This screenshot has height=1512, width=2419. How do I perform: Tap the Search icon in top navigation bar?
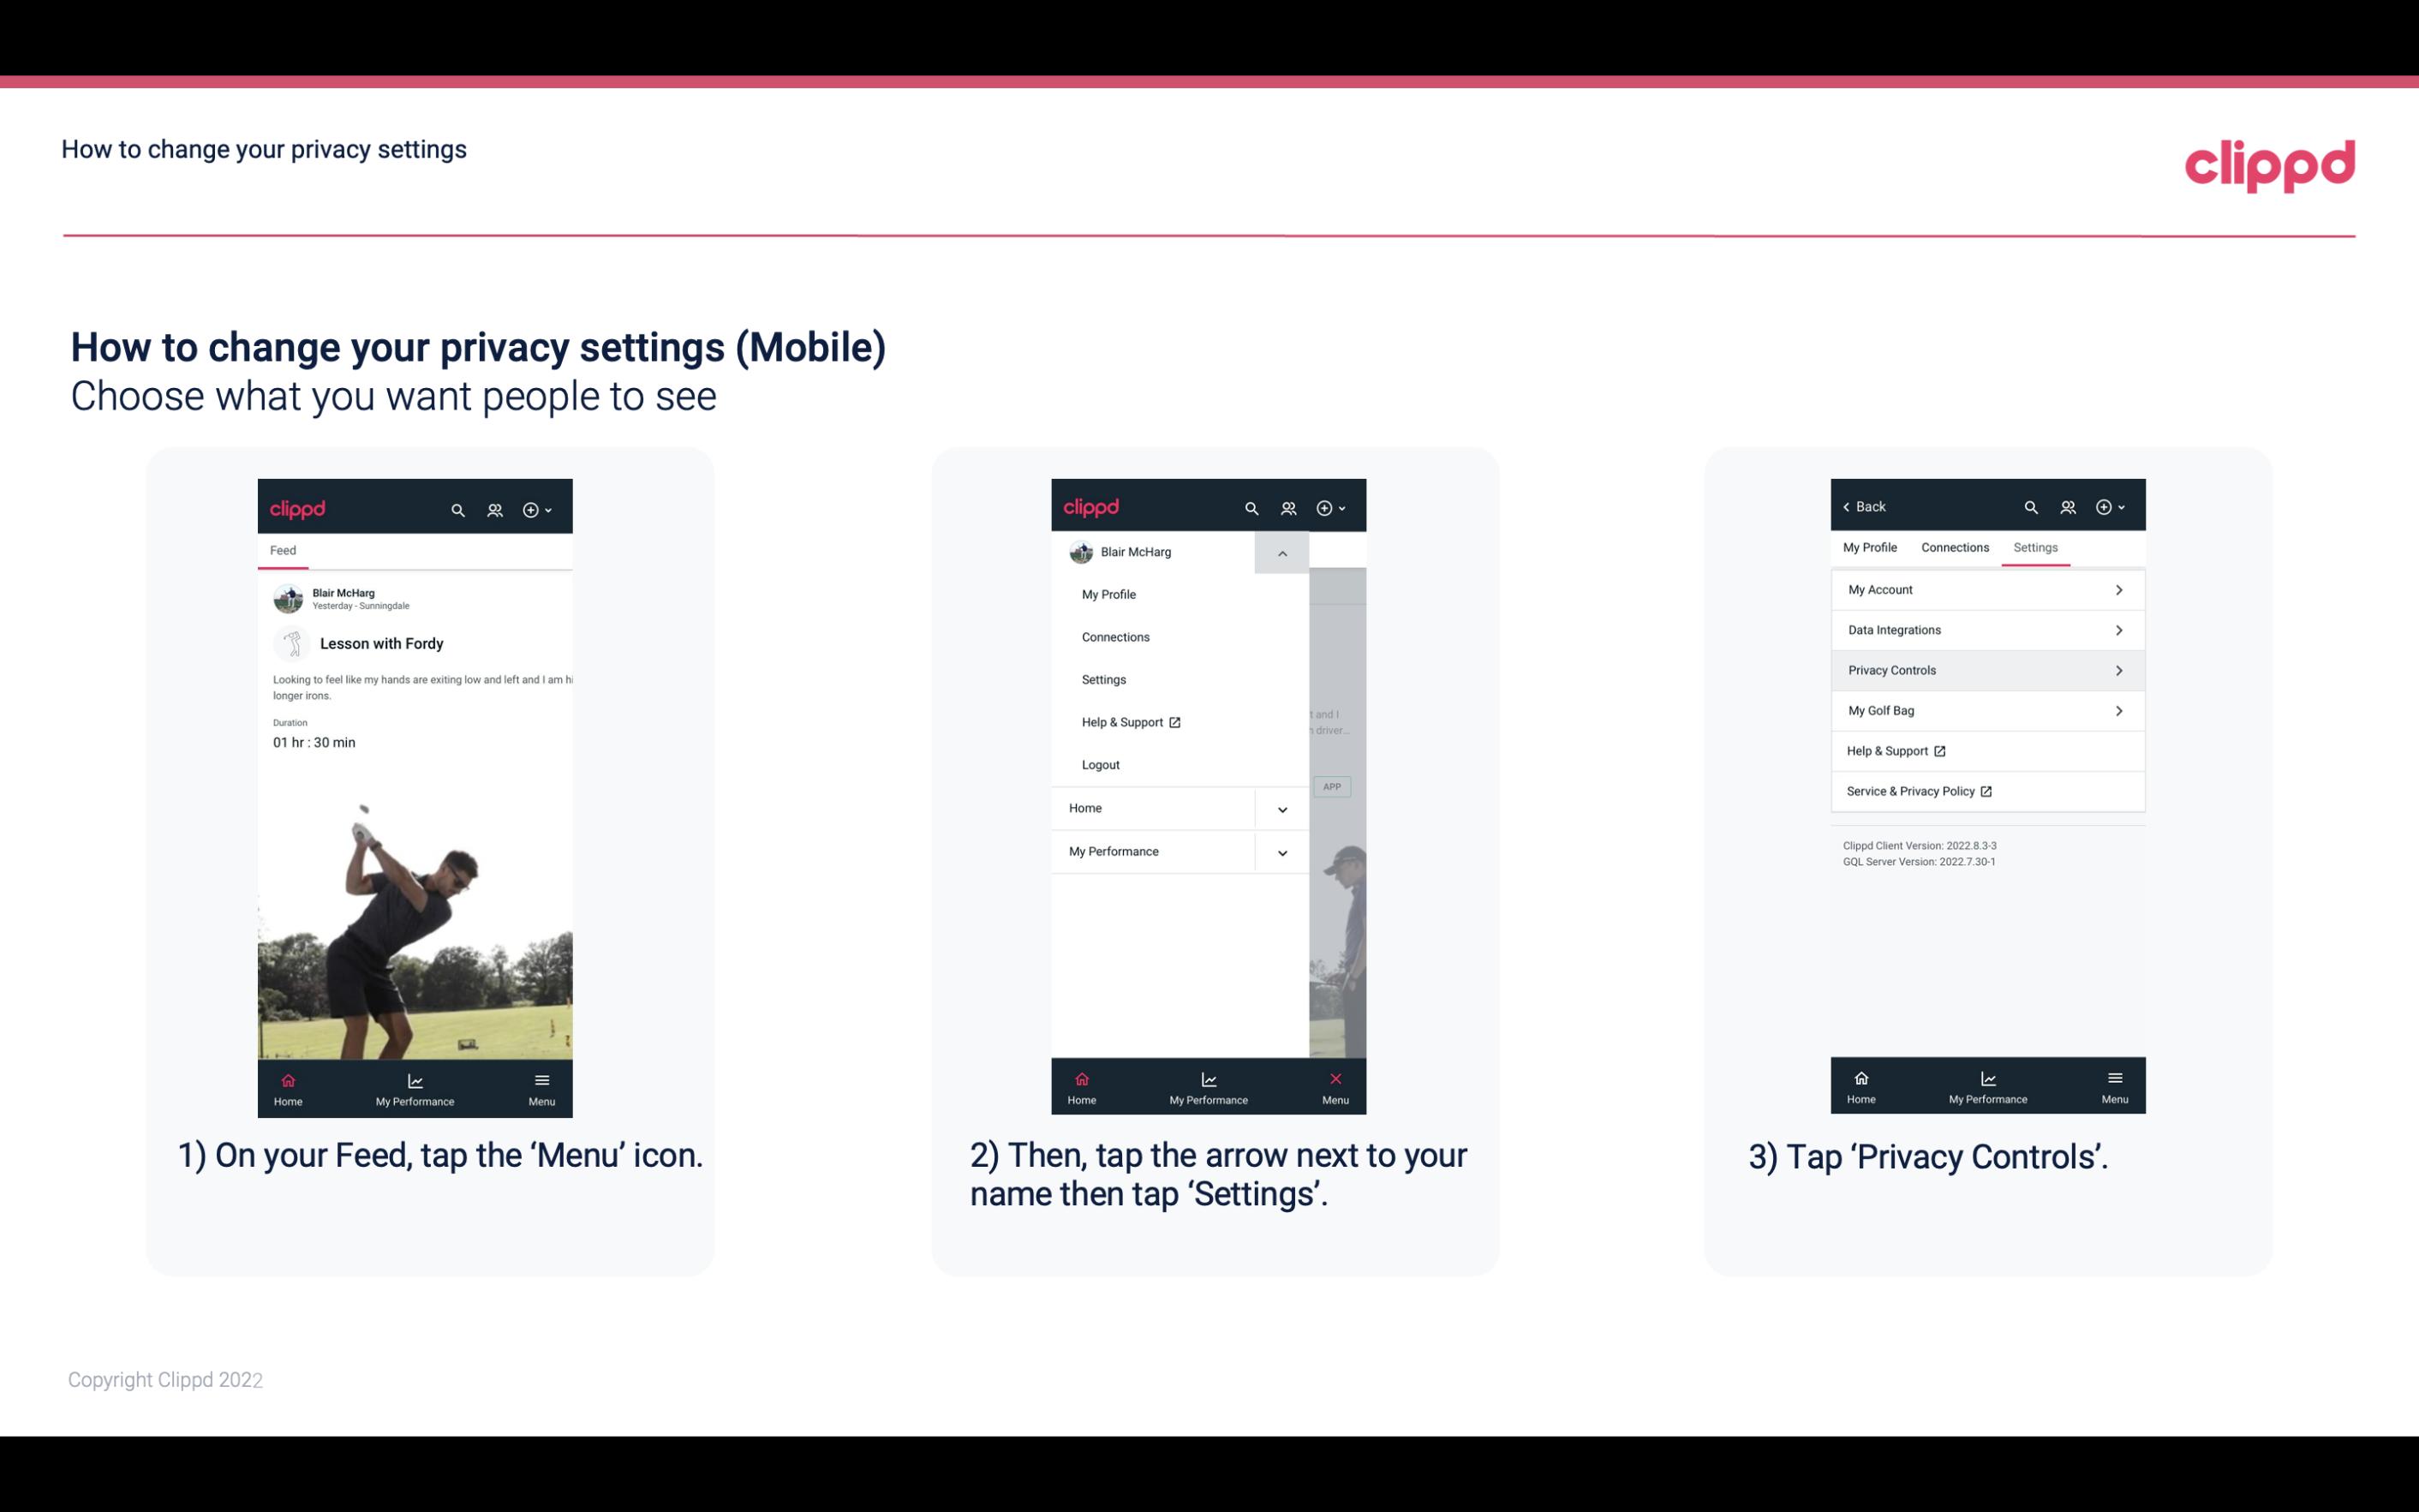[x=457, y=507]
